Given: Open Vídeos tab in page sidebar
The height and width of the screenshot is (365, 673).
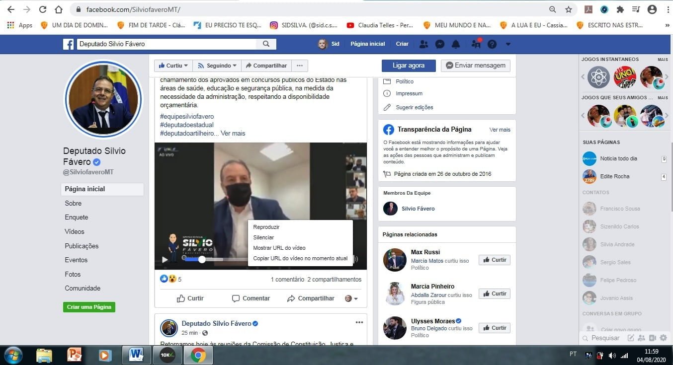Looking at the screenshot, I should [75, 231].
